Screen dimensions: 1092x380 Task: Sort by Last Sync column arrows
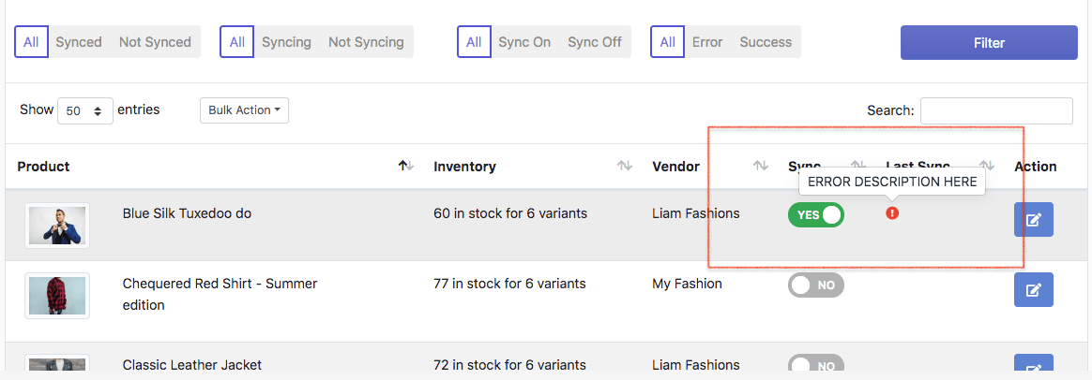point(986,166)
